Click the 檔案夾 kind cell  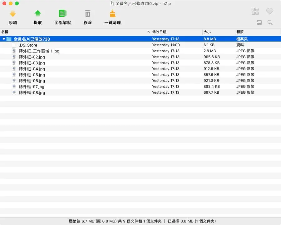[x=242, y=39]
